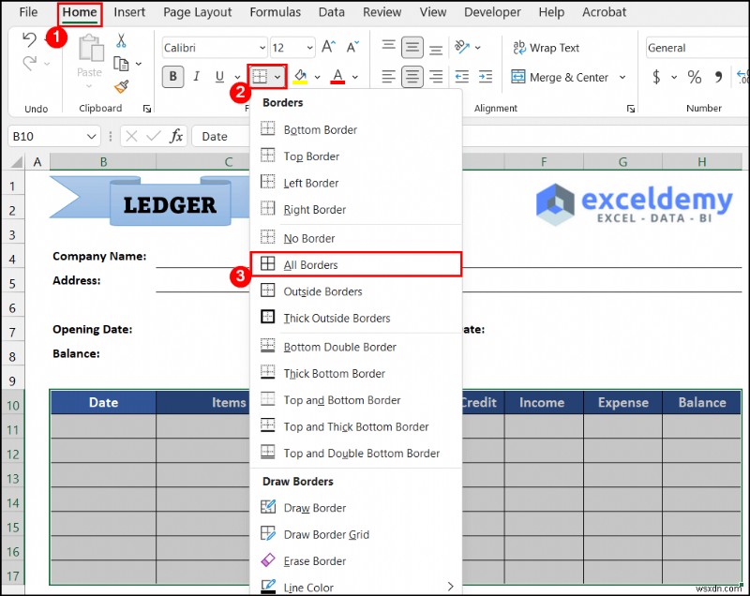Toggle bold formatting
750x596 pixels.
pyautogui.click(x=172, y=76)
